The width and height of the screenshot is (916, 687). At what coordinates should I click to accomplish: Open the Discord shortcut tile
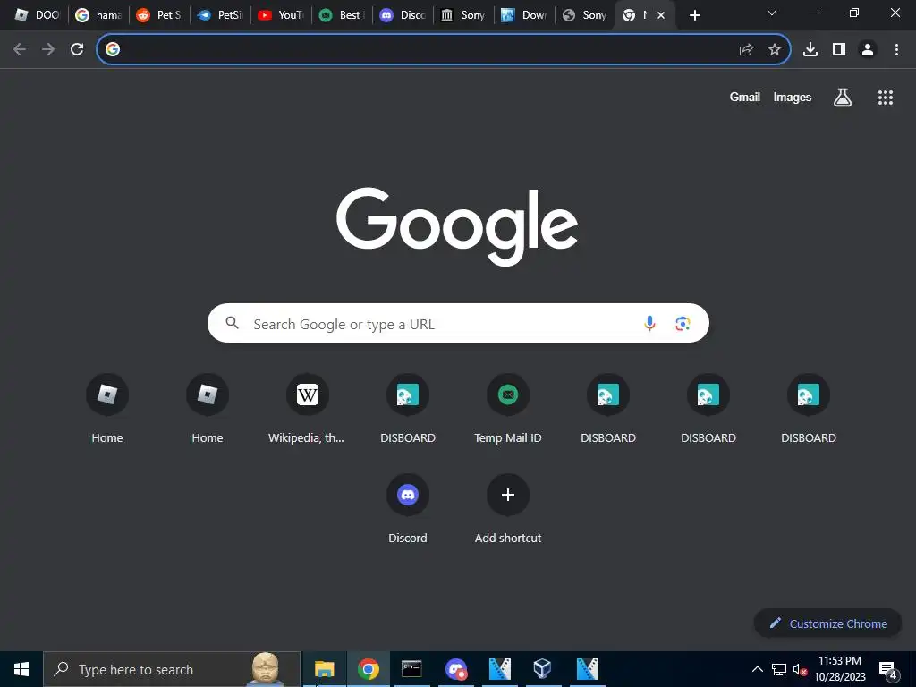pos(408,509)
